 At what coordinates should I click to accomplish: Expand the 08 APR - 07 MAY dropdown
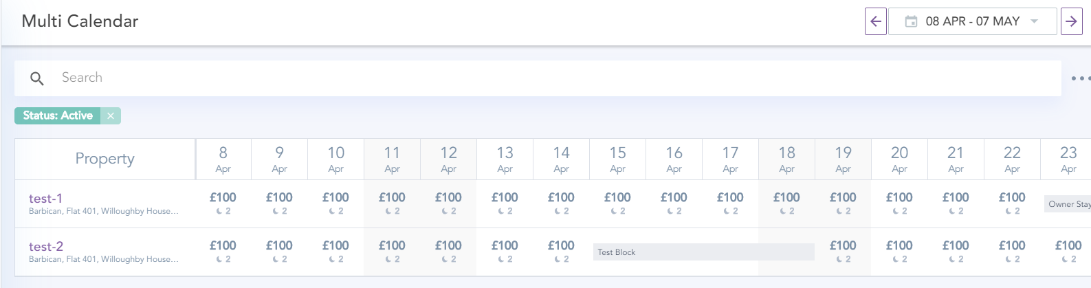coord(1034,21)
